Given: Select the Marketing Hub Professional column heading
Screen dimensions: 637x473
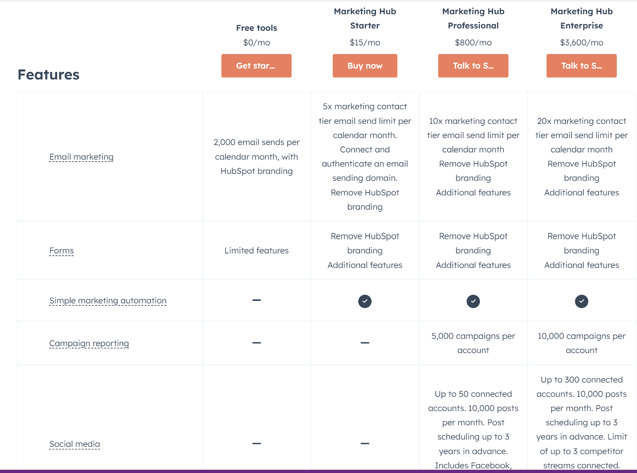Looking at the screenshot, I should [x=473, y=18].
